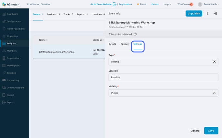The image size is (222, 138).
Task: Clear the Hybrid type selection
Action: [214, 62]
